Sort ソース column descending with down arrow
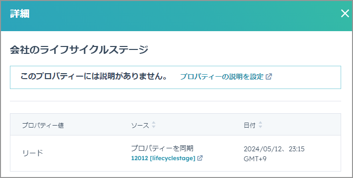The height and width of the screenshot is (178, 353). click(154, 127)
